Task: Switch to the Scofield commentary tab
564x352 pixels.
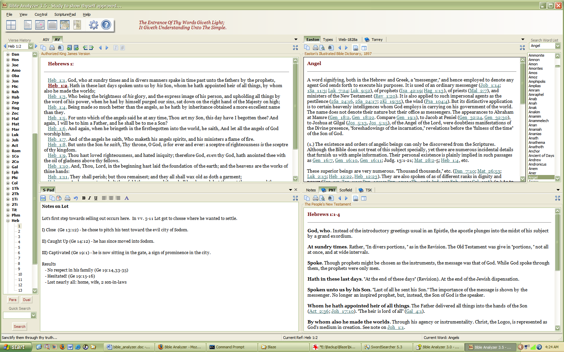Action: coord(345,190)
